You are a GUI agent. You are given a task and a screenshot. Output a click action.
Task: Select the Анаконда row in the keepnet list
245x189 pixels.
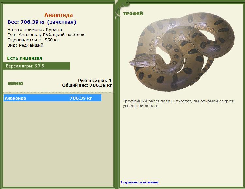(x=53, y=98)
